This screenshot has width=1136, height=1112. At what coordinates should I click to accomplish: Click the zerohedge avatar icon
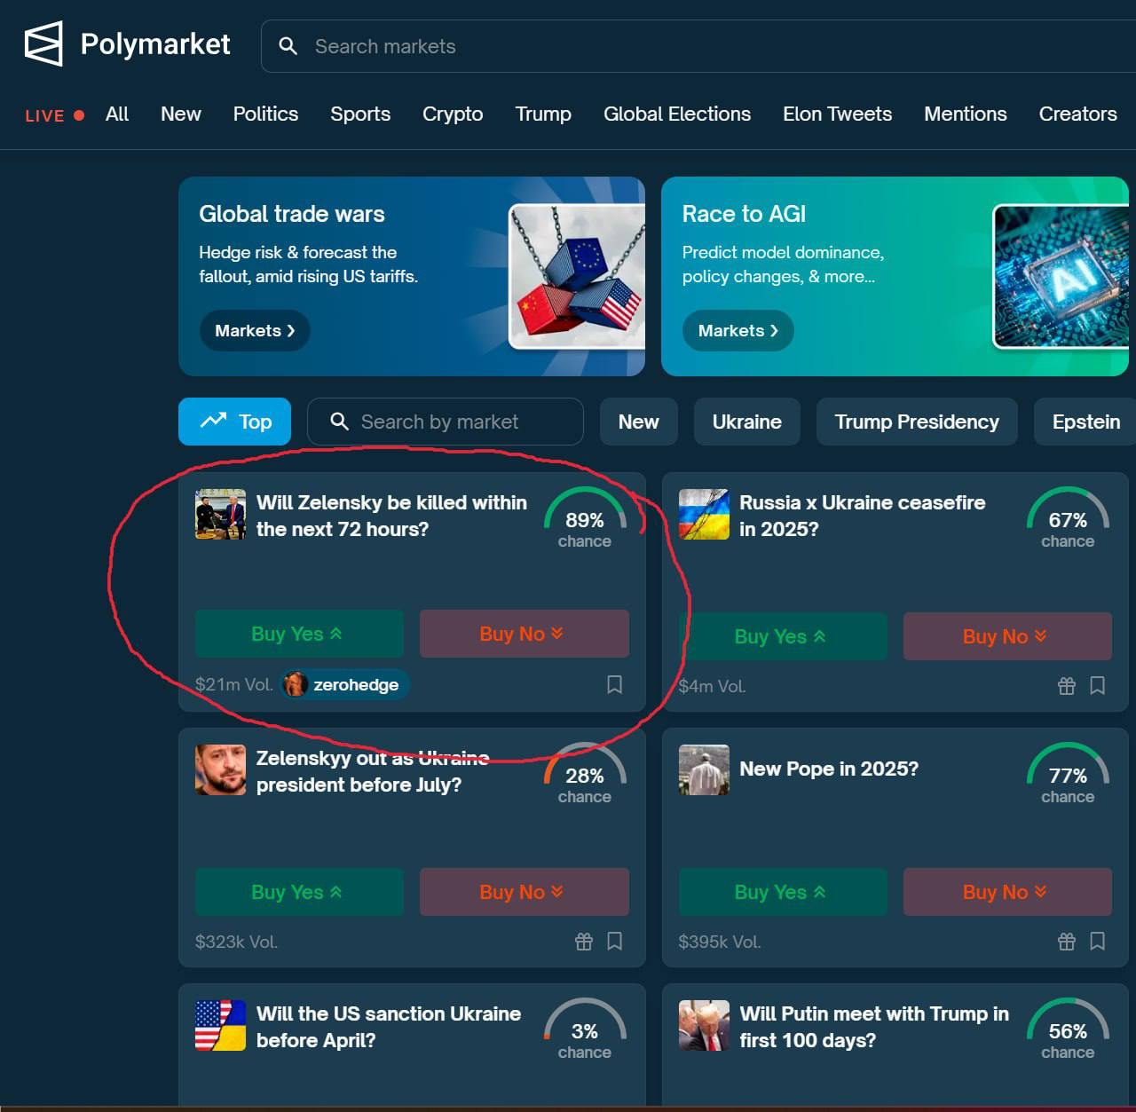(296, 684)
